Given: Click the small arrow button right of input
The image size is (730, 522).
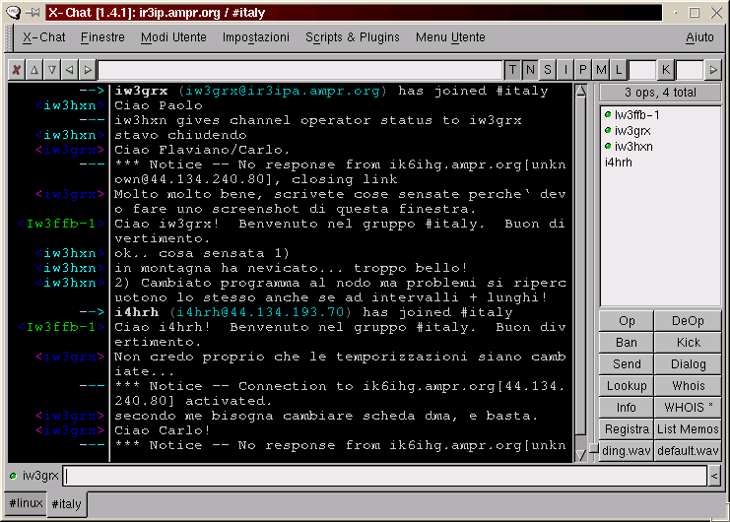Looking at the screenshot, I should (714, 476).
